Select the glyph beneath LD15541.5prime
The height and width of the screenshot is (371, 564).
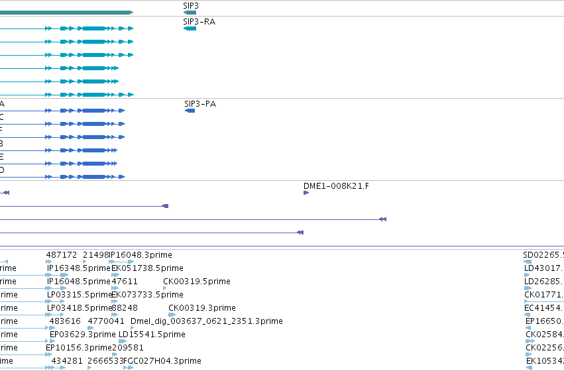coord(123,342)
